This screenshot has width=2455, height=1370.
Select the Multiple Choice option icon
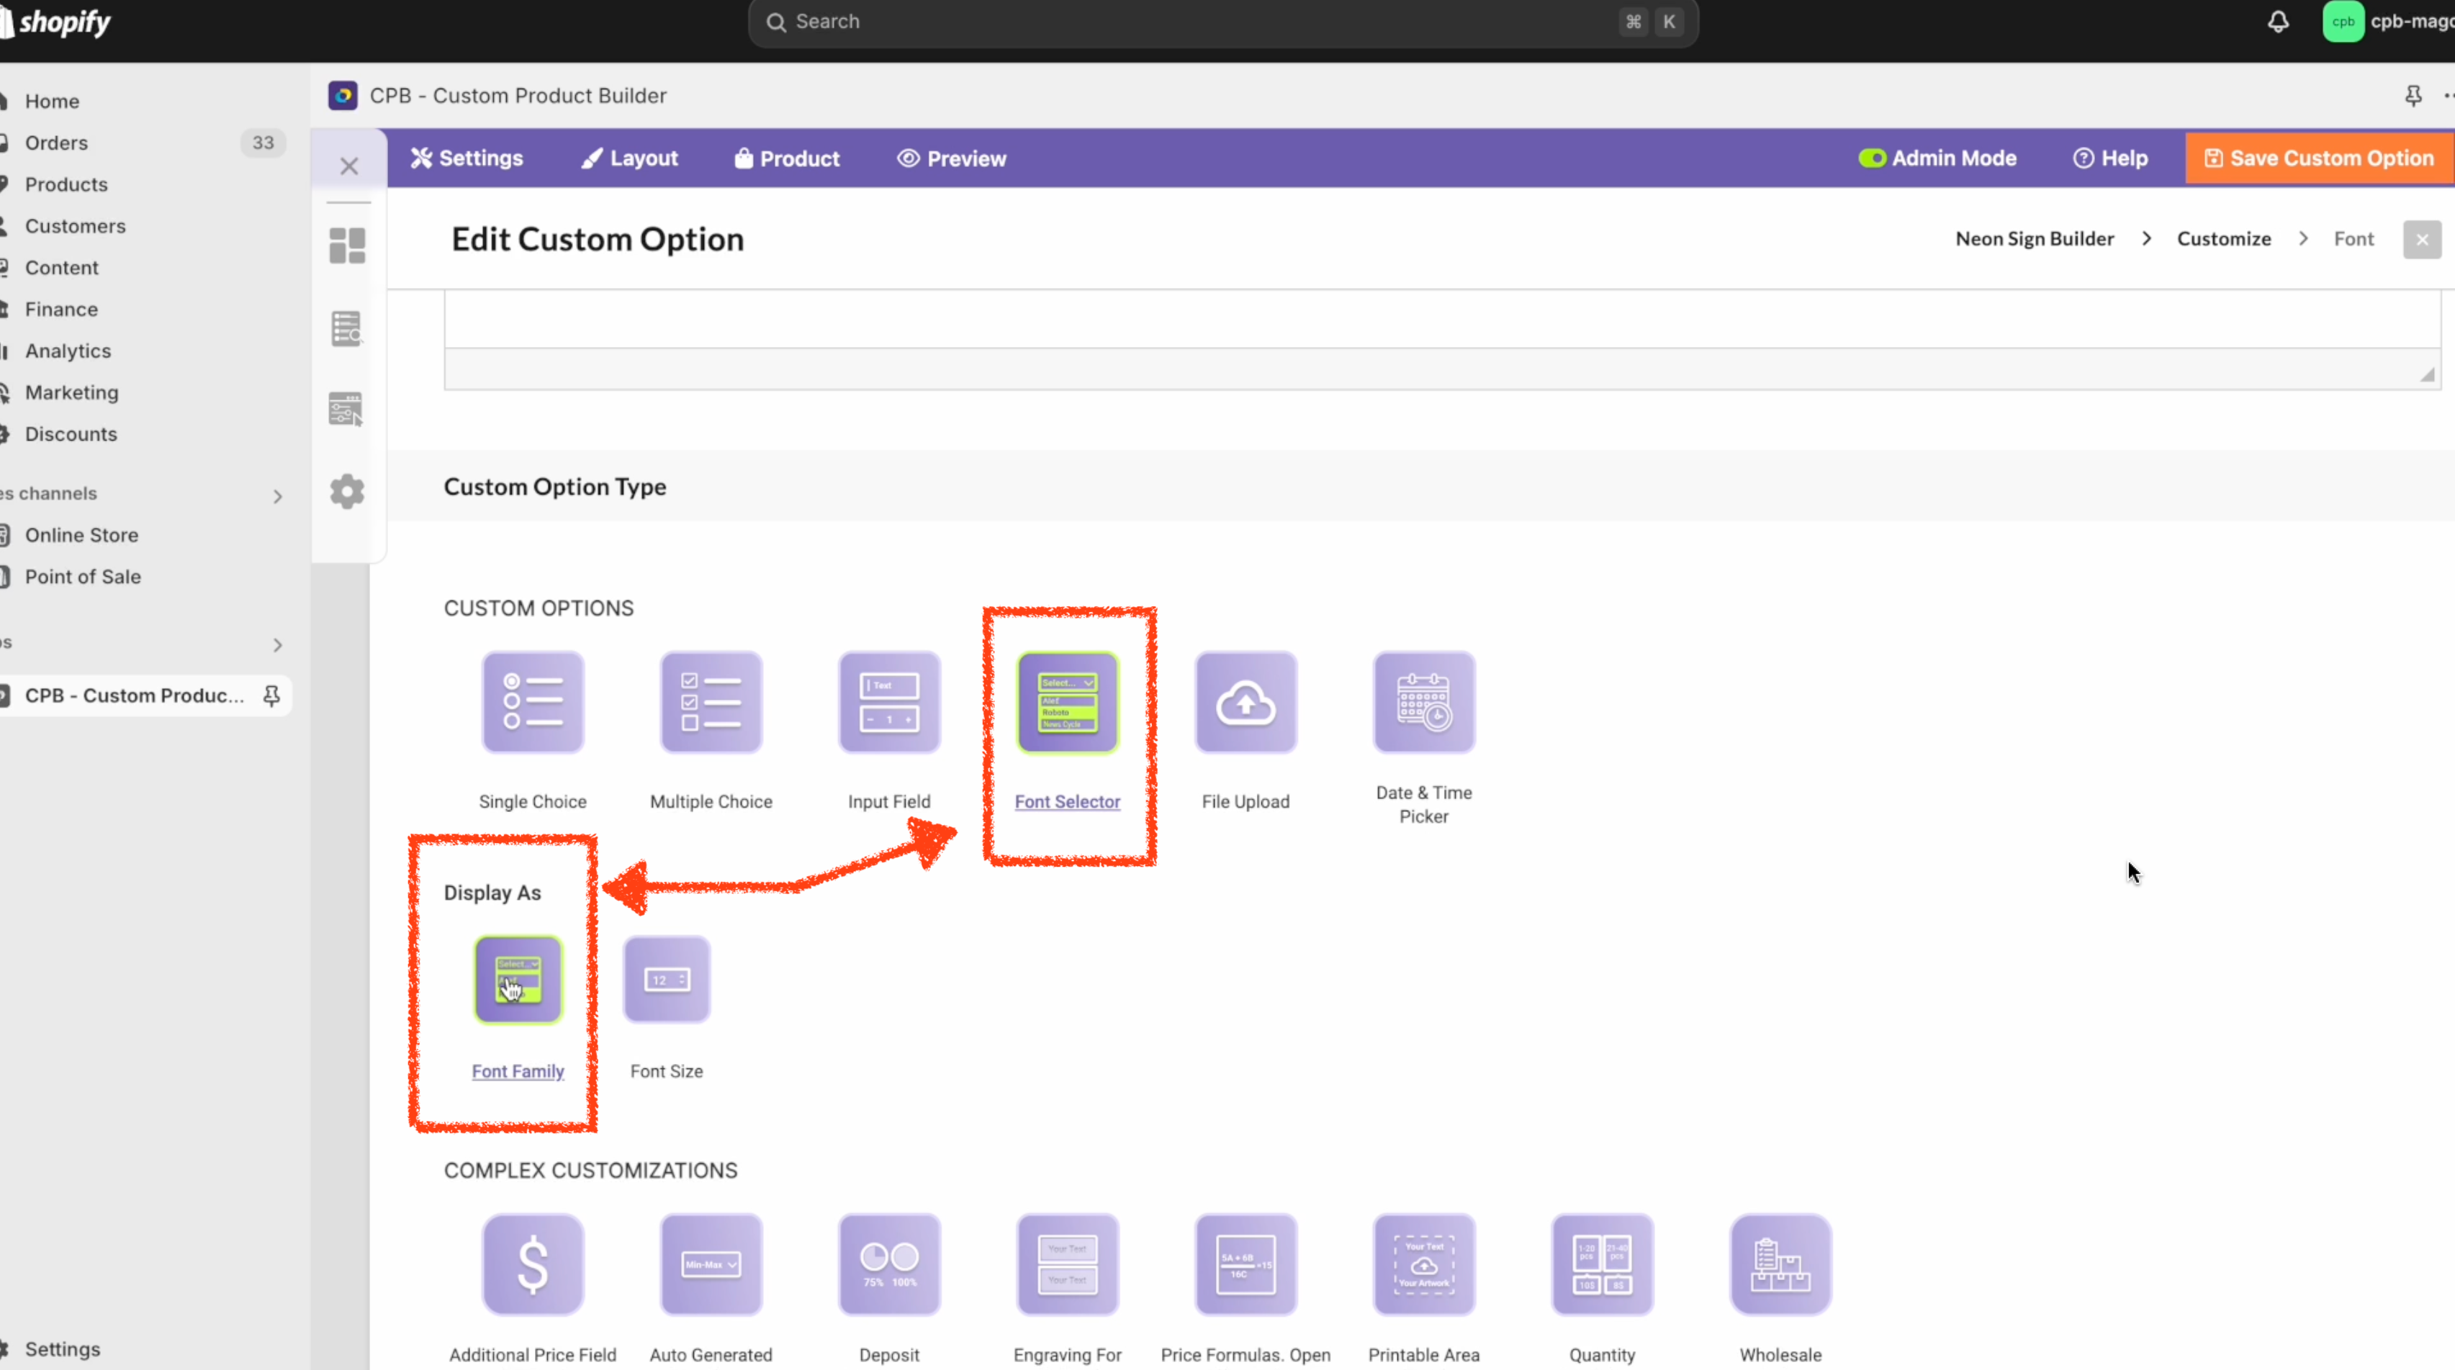coord(711,702)
